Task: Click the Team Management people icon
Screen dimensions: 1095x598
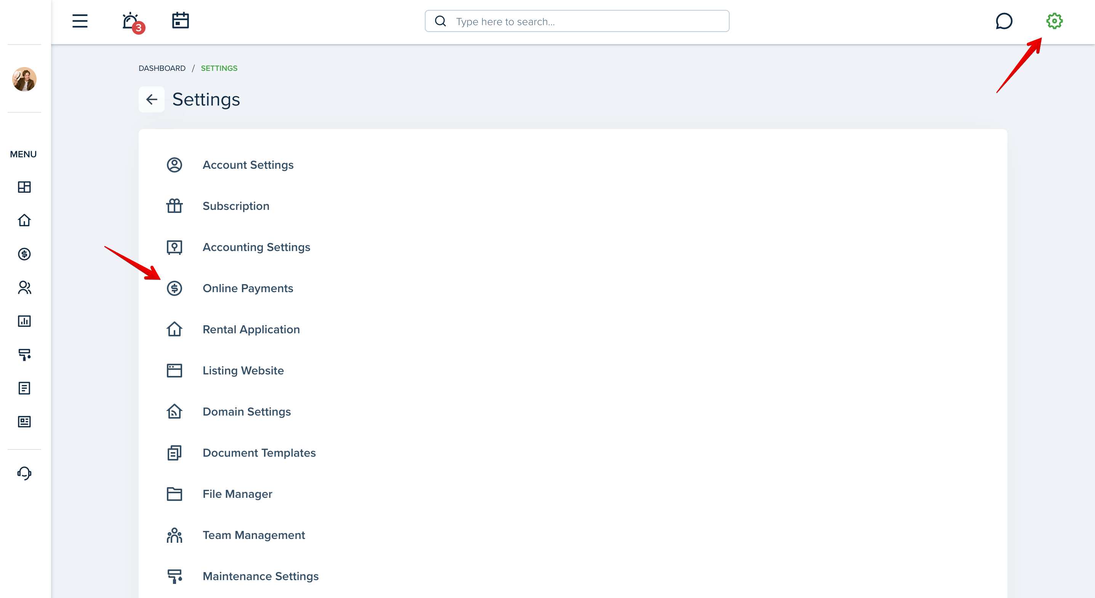Action: [x=174, y=535]
